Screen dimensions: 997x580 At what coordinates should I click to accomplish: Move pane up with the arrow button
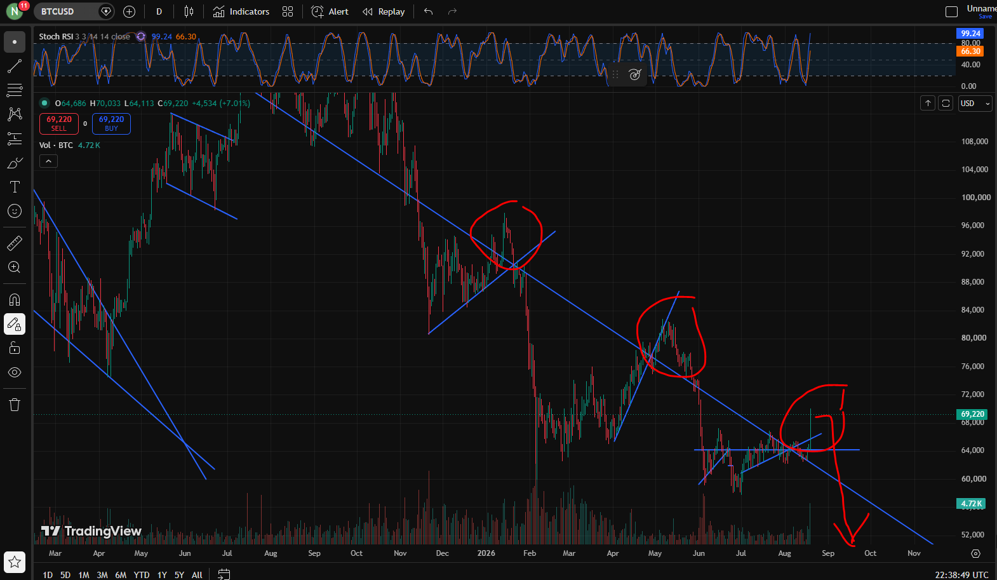coord(928,103)
